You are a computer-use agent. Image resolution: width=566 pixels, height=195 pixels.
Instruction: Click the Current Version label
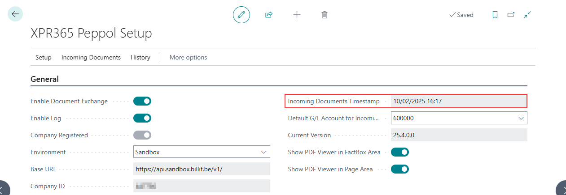pos(309,135)
